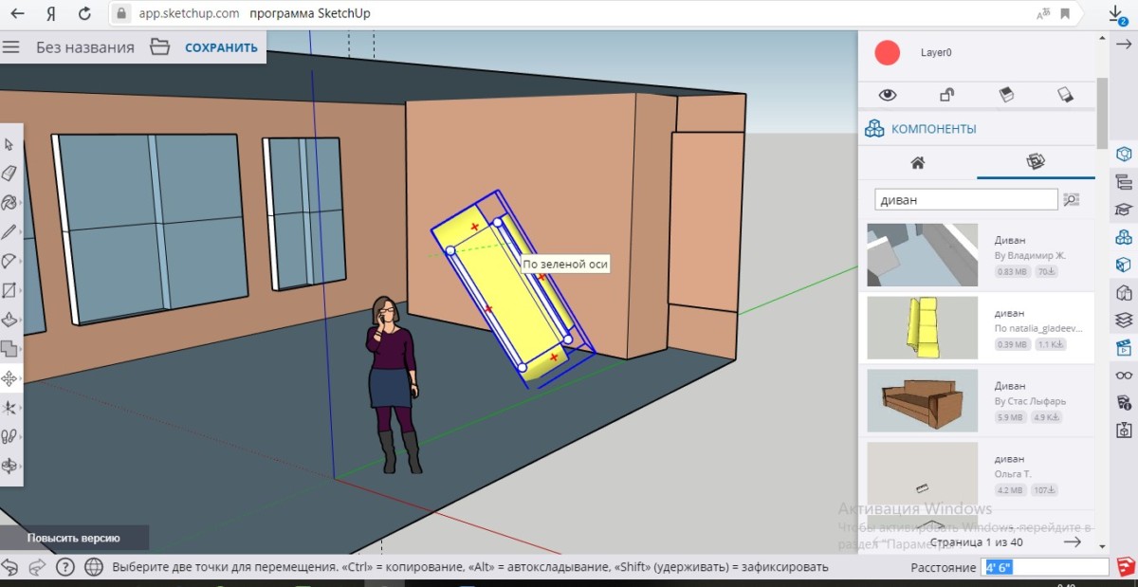Click the browser back arrow
The height and width of the screenshot is (587, 1138).
pyautogui.click(x=16, y=14)
